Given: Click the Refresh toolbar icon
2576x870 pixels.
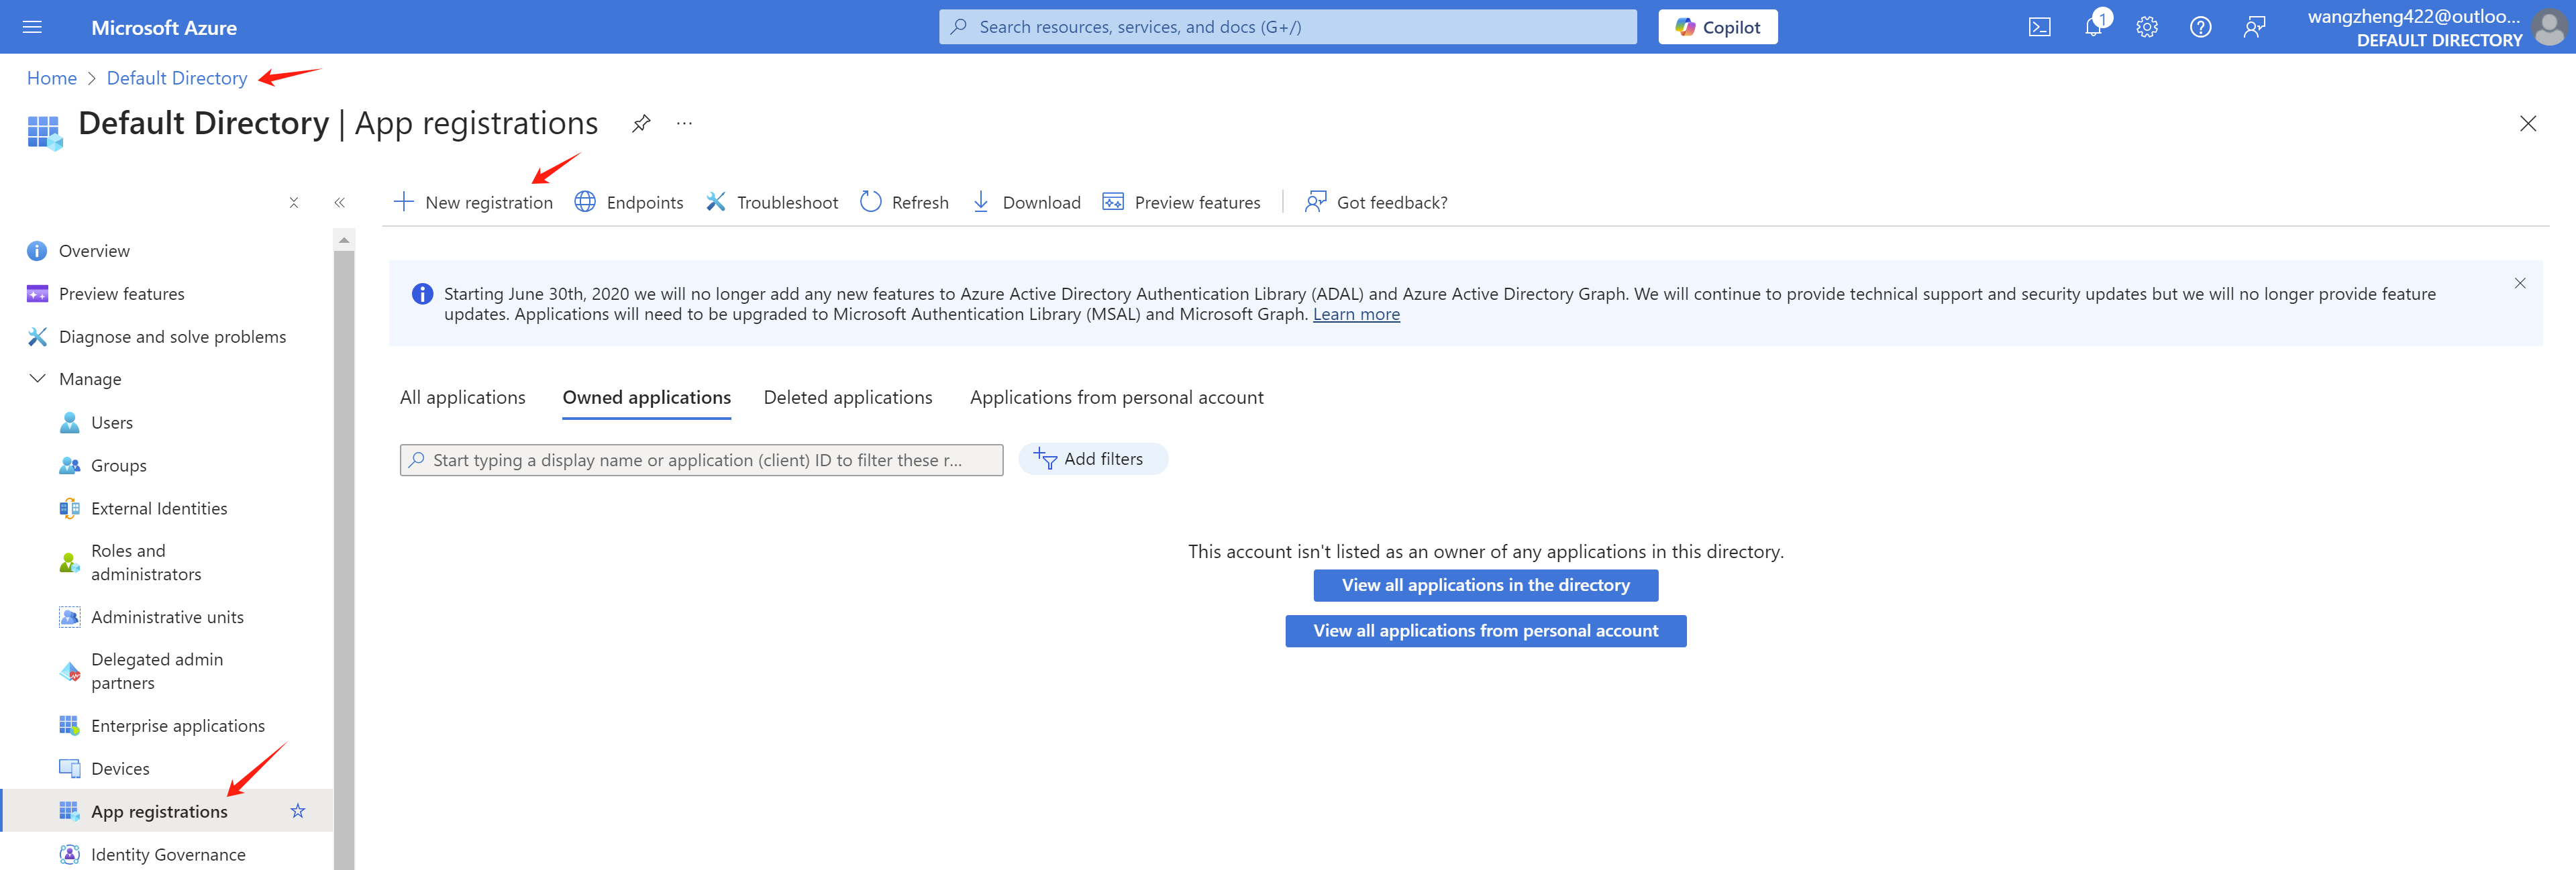Looking at the screenshot, I should pyautogui.click(x=871, y=202).
